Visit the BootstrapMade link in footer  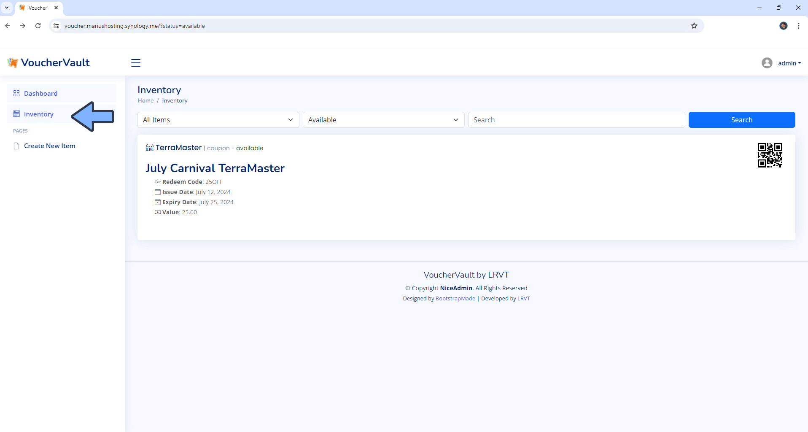click(x=455, y=298)
